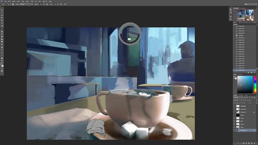Toggle lock transparent pixels in Layers panel

point(237,103)
